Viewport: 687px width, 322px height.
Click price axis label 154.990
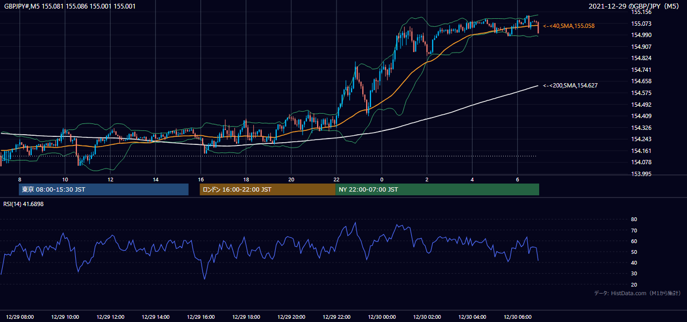point(642,35)
